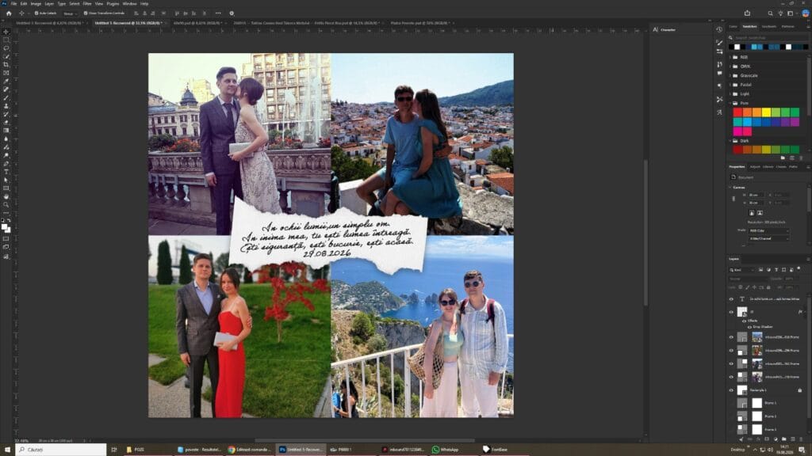Hide the first Frame image layer below Drop Shadow
812x456 pixels.
pos(731,337)
